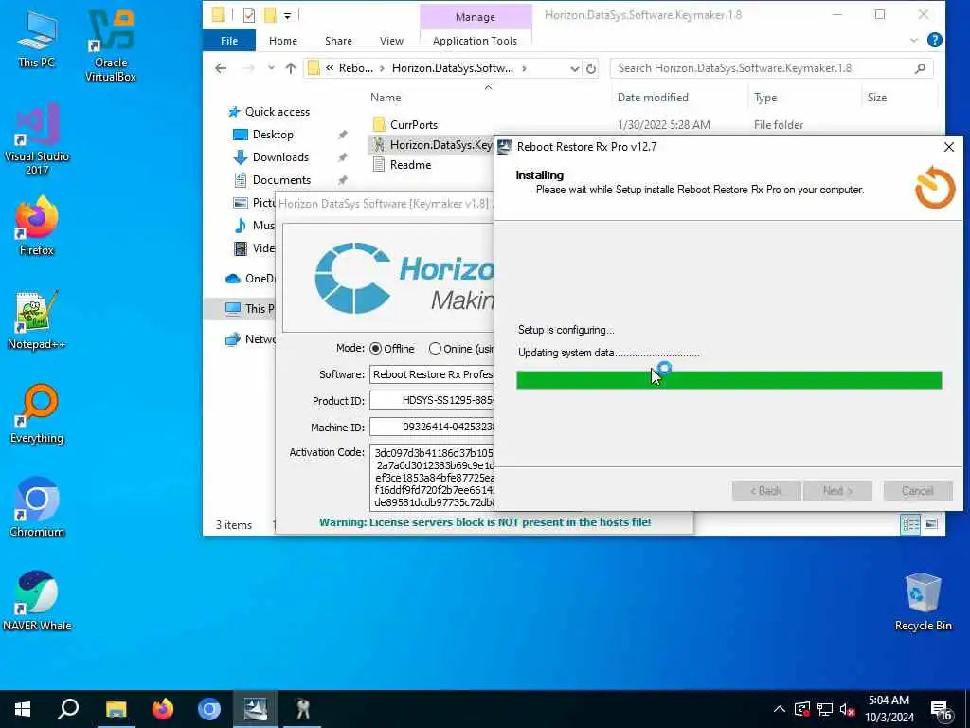Select Offline mode in Keymaker

(375, 349)
